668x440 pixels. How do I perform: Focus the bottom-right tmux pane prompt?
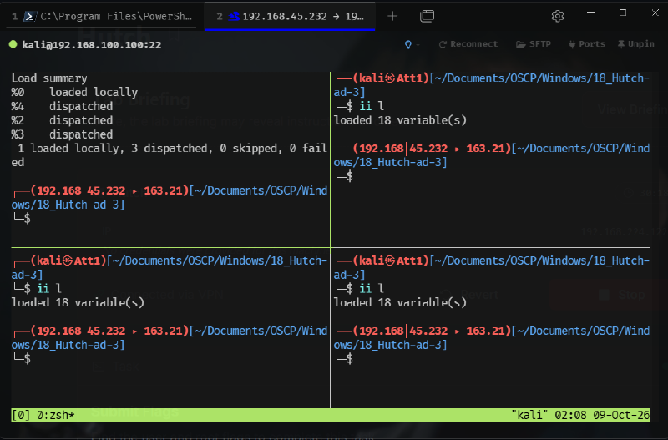344,359
